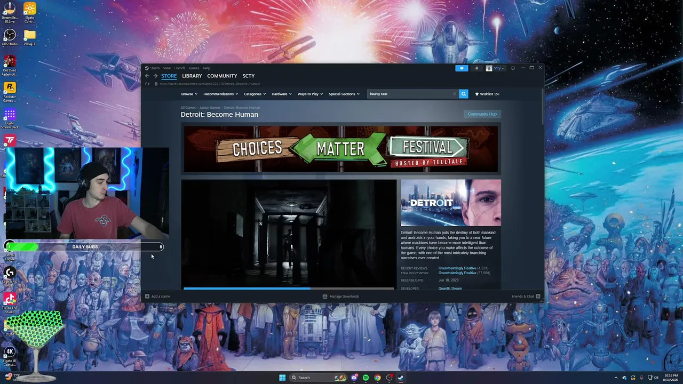The image size is (683, 384).
Task: Open the SCTy account dropdown
Action: pos(495,68)
